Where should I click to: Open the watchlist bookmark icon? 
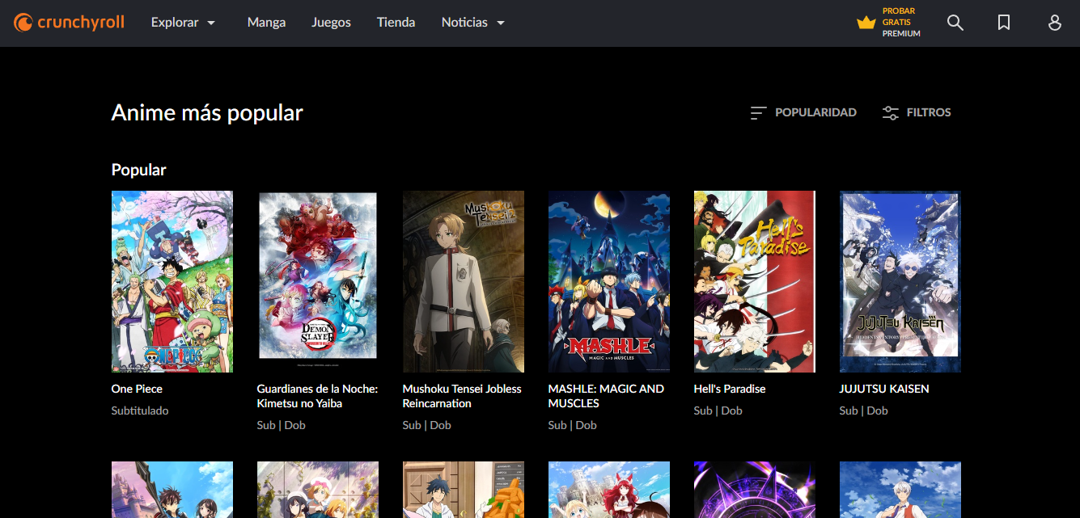(x=1004, y=23)
